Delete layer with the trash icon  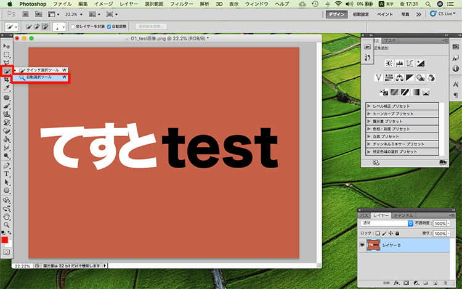(x=445, y=283)
